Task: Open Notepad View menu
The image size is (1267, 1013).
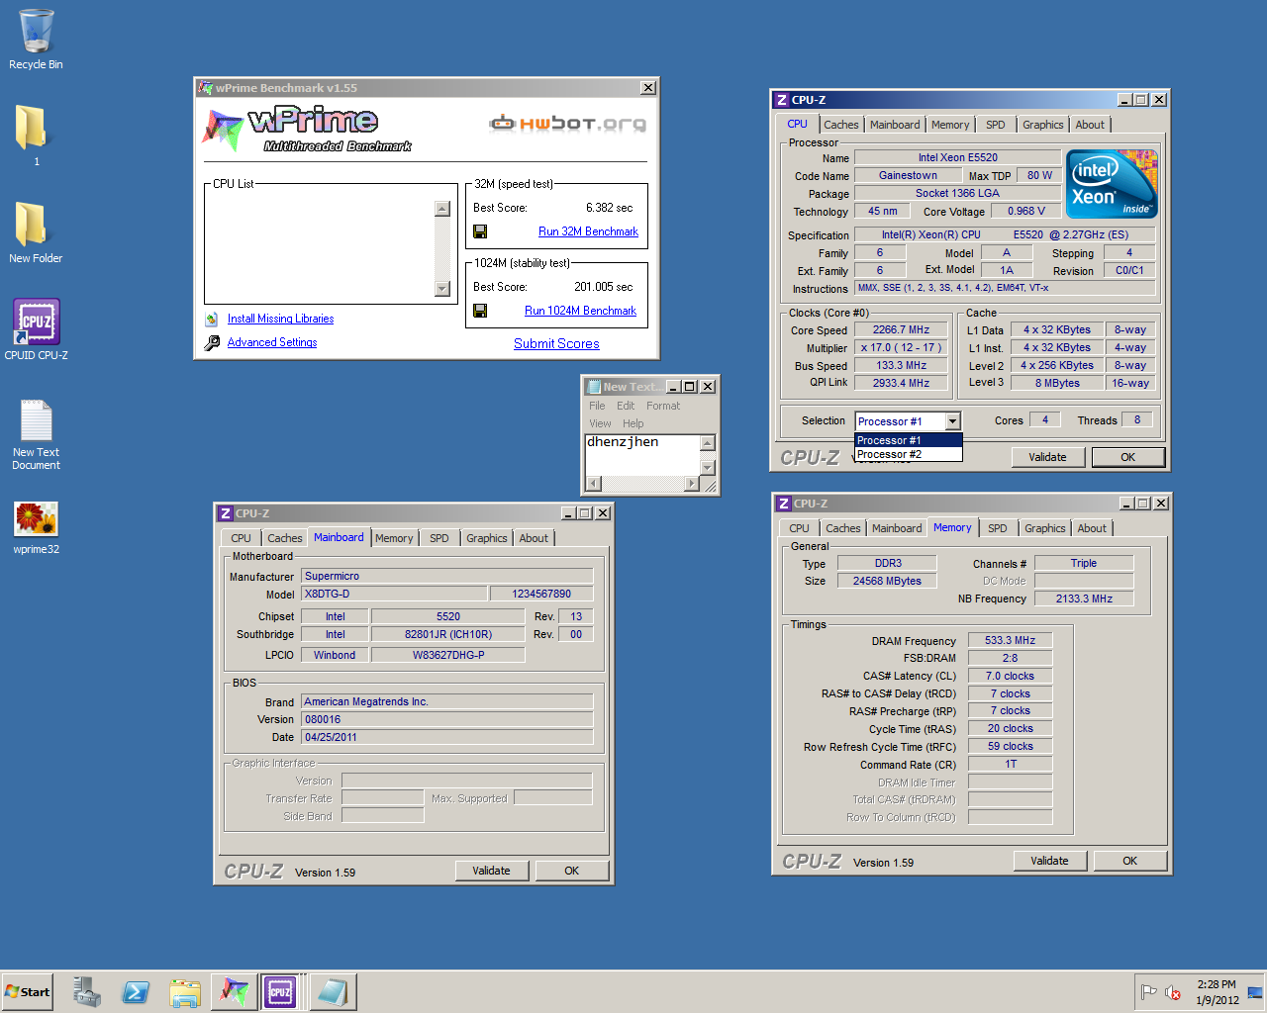Action: (600, 423)
